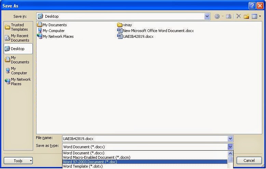Open My Computer in the places bar

18,71
